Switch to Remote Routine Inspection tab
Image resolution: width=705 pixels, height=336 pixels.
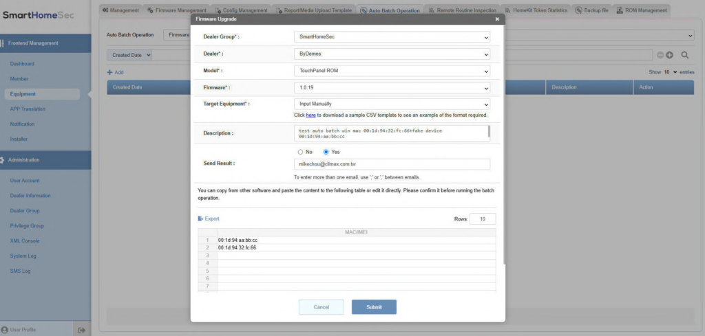coord(462,10)
